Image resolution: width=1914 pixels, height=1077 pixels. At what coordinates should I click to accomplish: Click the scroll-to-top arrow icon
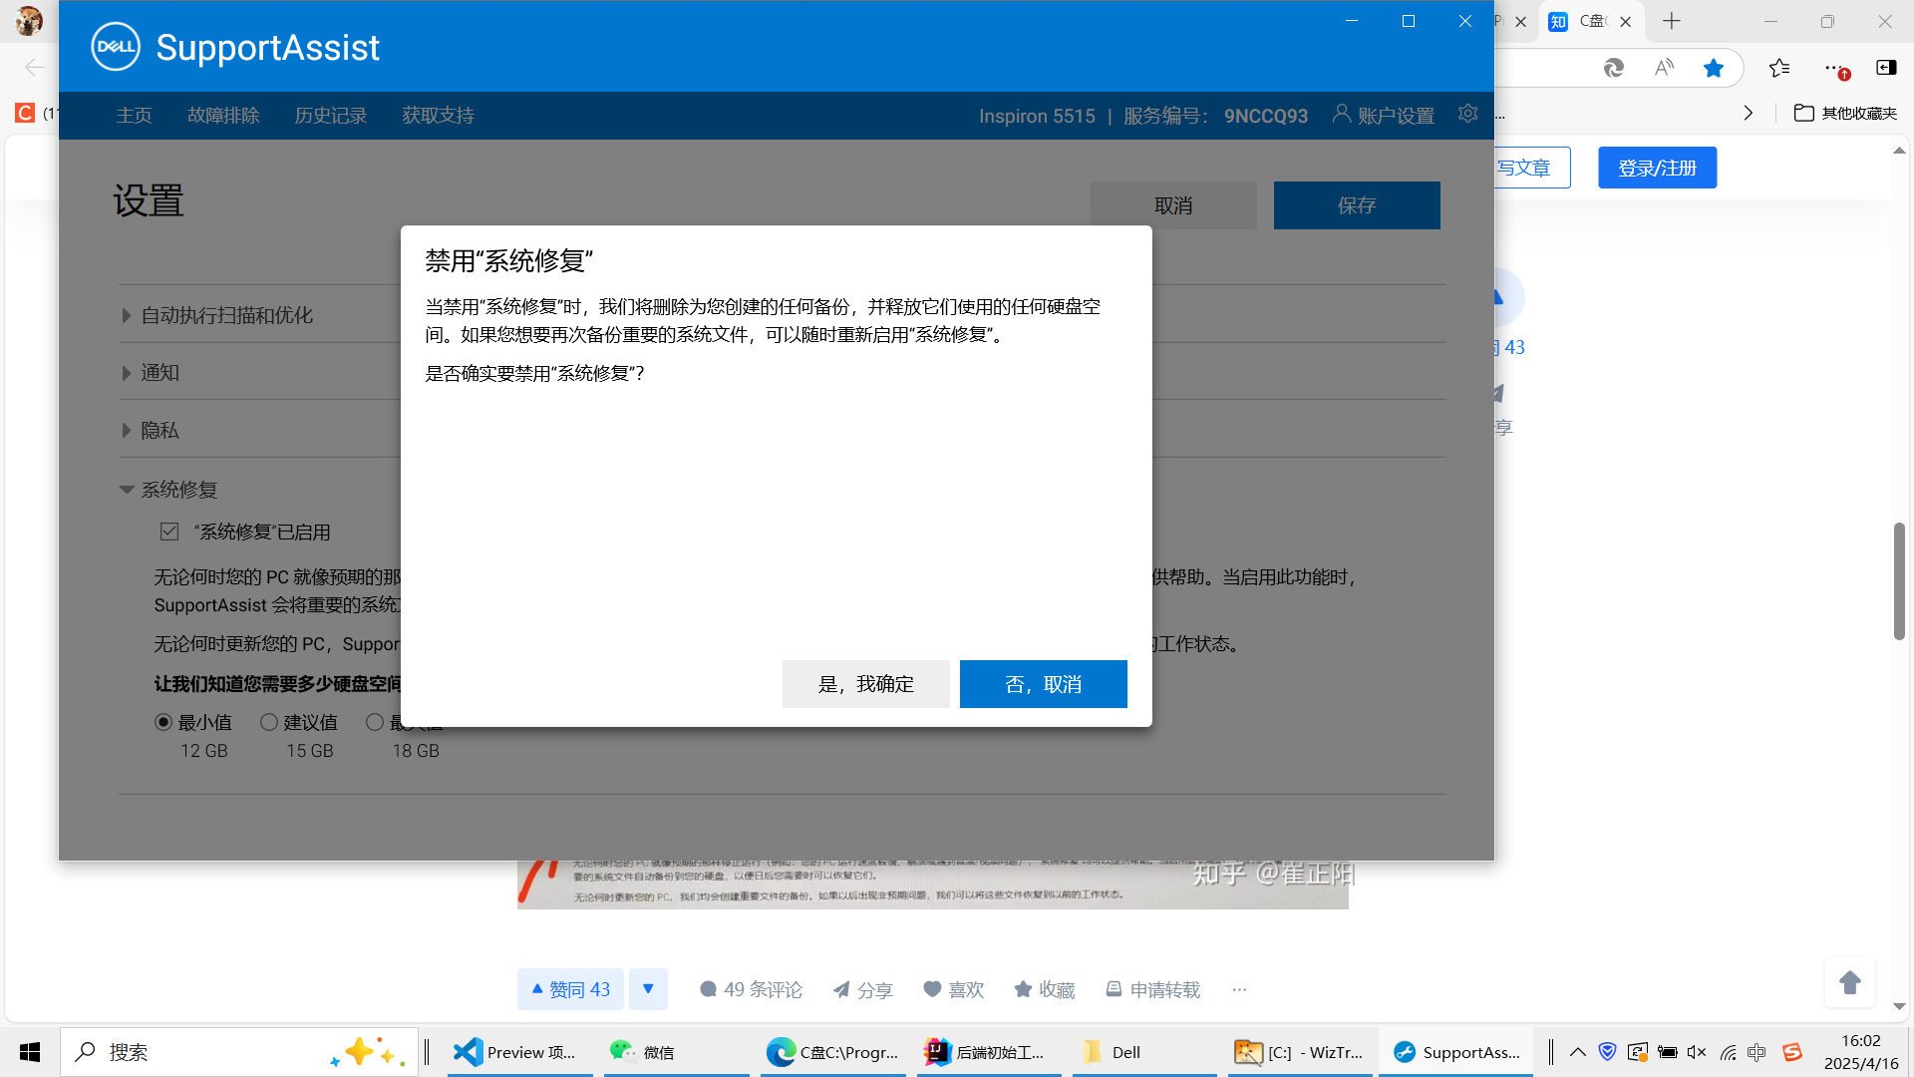tap(1850, 983)
